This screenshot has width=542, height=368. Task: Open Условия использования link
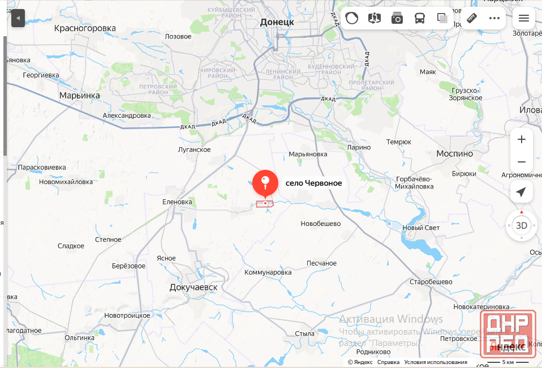click(436, 362)
